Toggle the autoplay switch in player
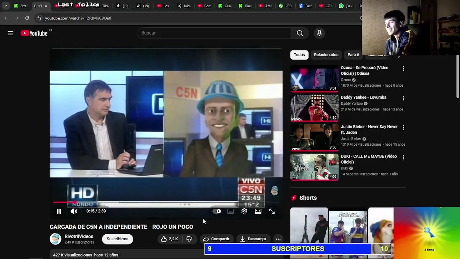This screenshot has height=259, width=460. click(217, 211)
